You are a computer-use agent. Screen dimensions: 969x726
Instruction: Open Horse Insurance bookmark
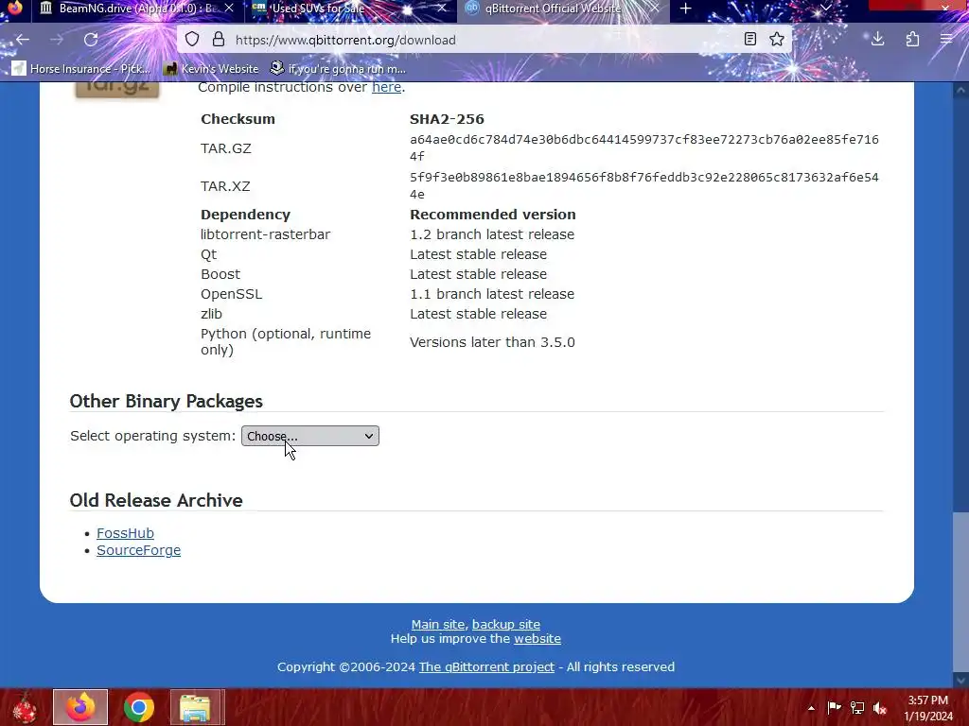click(x=81, y=68)
